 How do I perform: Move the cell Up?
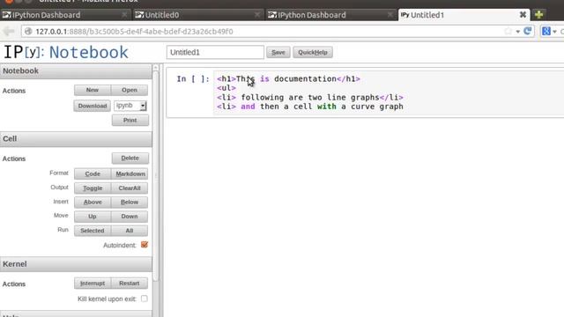(x=93, y=217)
